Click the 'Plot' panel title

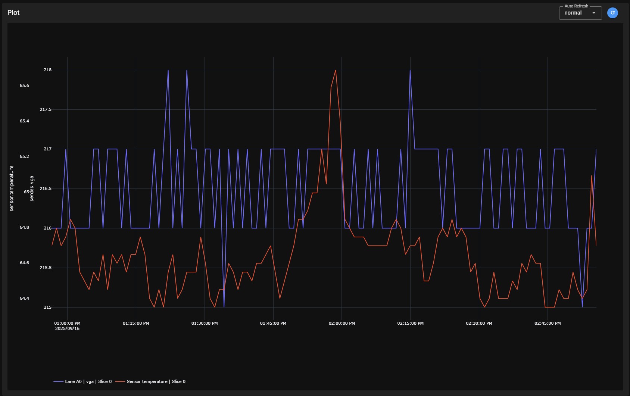pos(13,13)
